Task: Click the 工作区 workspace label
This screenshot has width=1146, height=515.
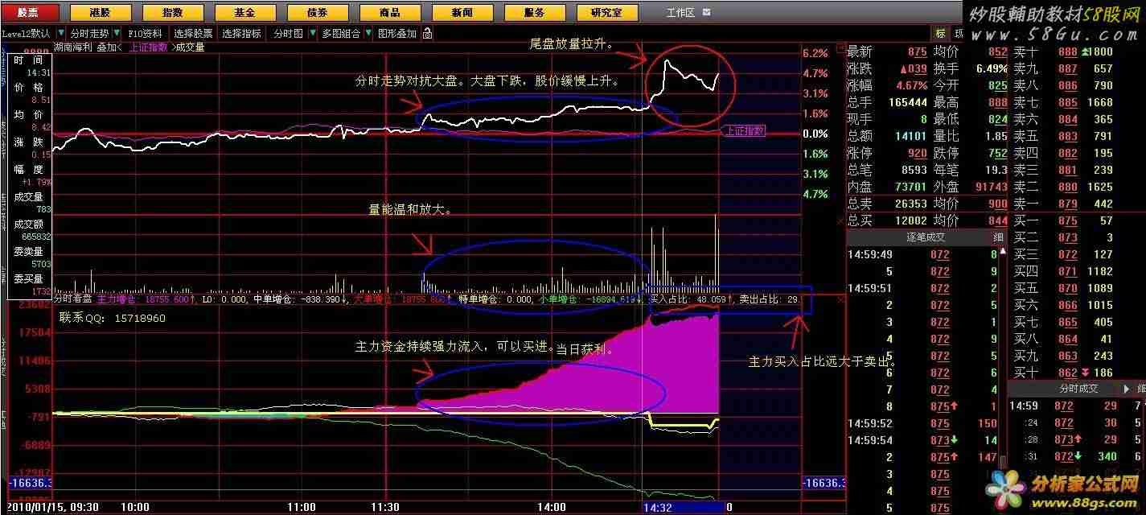Action: pyautogui.click(x=680, y=13)
